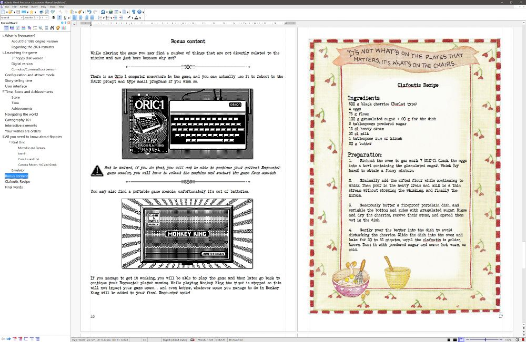Collapse All you need to know about floppies
526x342 pixels.
(3, 137)
